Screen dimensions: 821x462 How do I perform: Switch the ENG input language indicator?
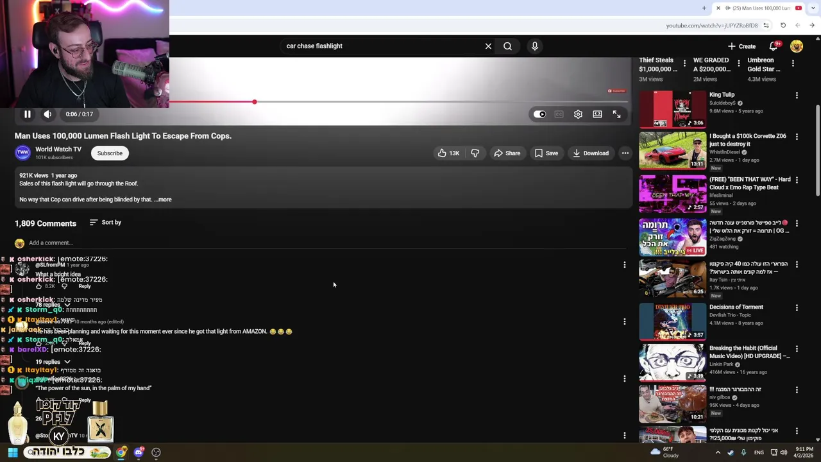coord(759,452)
